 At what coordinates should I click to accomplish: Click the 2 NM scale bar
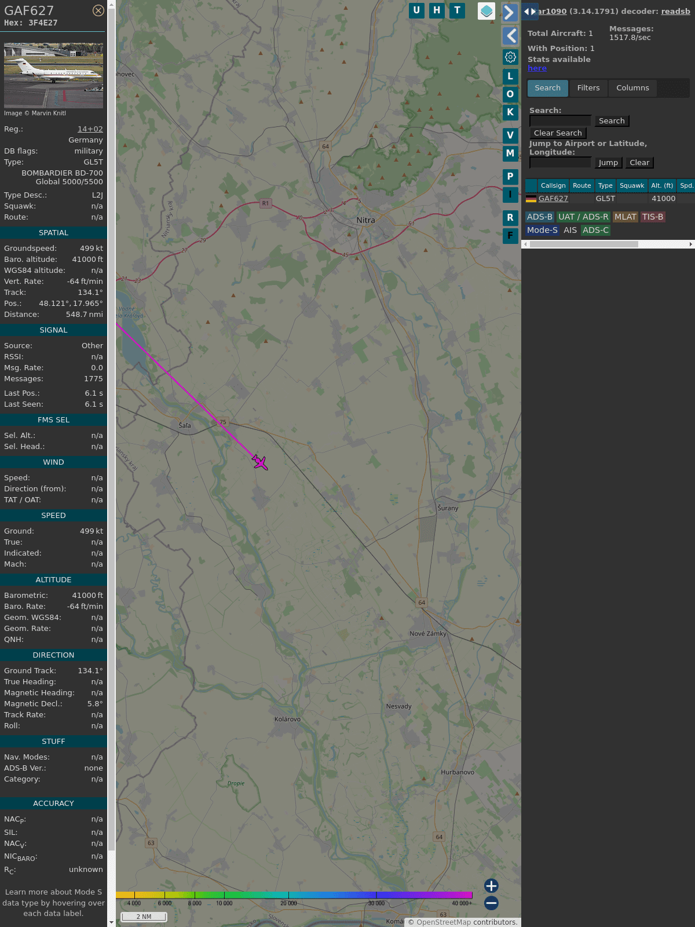point(144,917)
